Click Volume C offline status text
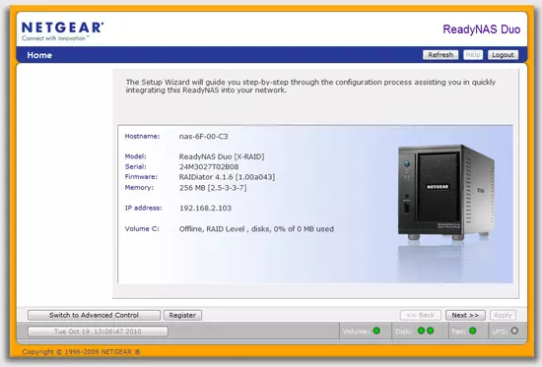The width and height of the screenshot is (542, 367). (x=256, y=229)
